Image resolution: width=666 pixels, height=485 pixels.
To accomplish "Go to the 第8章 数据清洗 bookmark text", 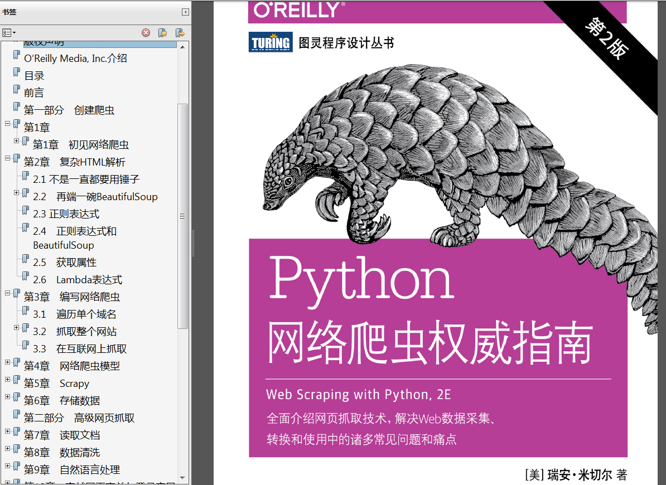I will tap(62, 453).
